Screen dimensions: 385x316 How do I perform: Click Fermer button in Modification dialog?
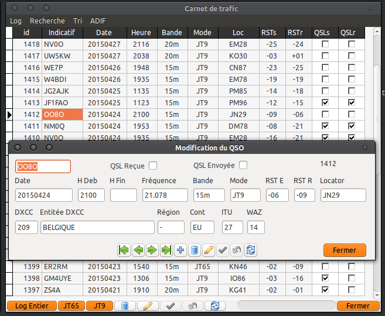[x=344, y=250]
